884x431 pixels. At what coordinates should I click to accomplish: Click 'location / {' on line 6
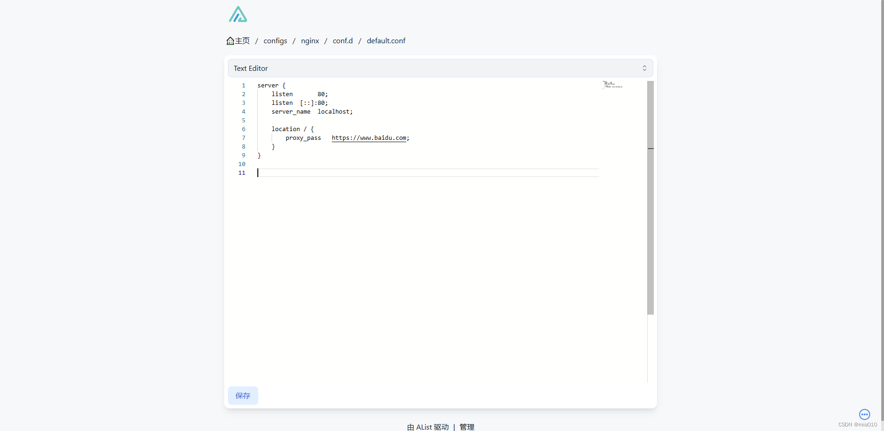[x=293, y=129]
